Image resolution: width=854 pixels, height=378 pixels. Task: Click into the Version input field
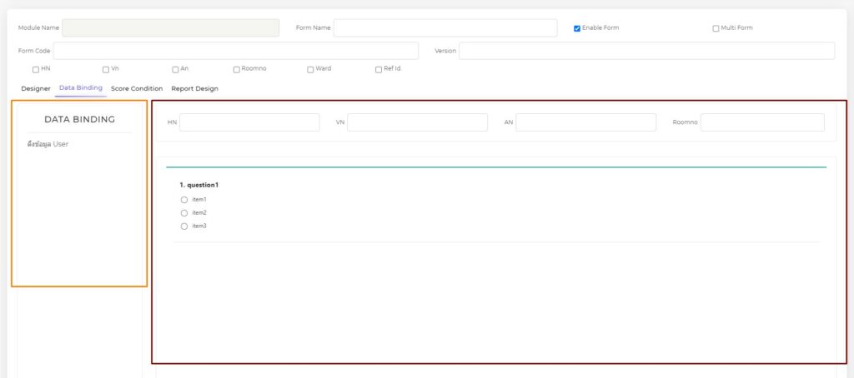coord(646,51)
